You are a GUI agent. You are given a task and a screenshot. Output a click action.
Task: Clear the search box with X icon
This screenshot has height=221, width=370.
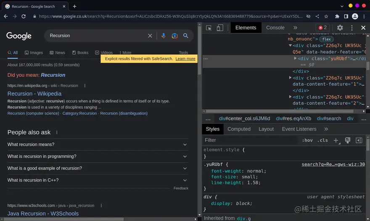click(150, 36)
